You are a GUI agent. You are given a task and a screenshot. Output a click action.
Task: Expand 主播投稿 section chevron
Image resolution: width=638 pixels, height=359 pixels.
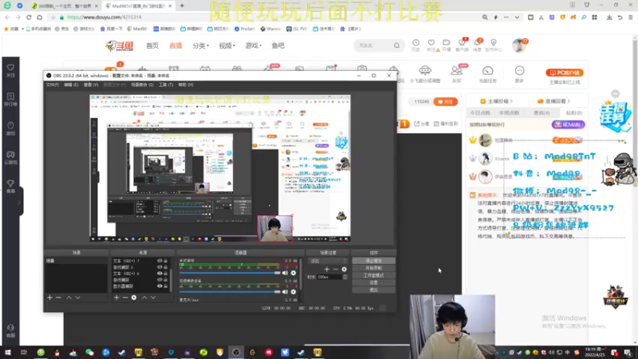click(x=511, y=101)
